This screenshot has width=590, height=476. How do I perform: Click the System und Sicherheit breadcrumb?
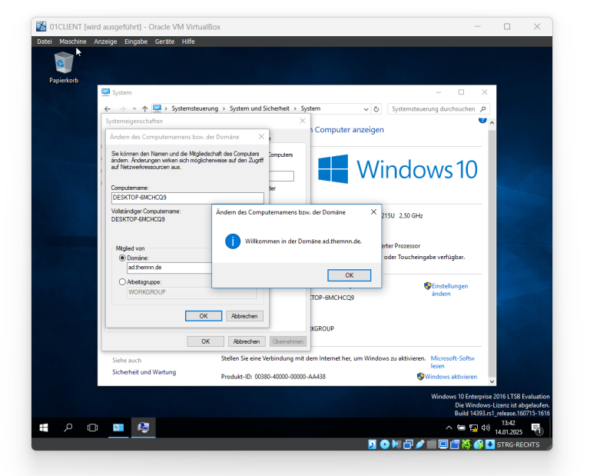coord(260,109)
